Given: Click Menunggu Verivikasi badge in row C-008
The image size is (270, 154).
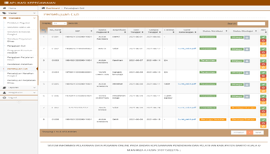Looking at the screenshot, I should 213,120.
